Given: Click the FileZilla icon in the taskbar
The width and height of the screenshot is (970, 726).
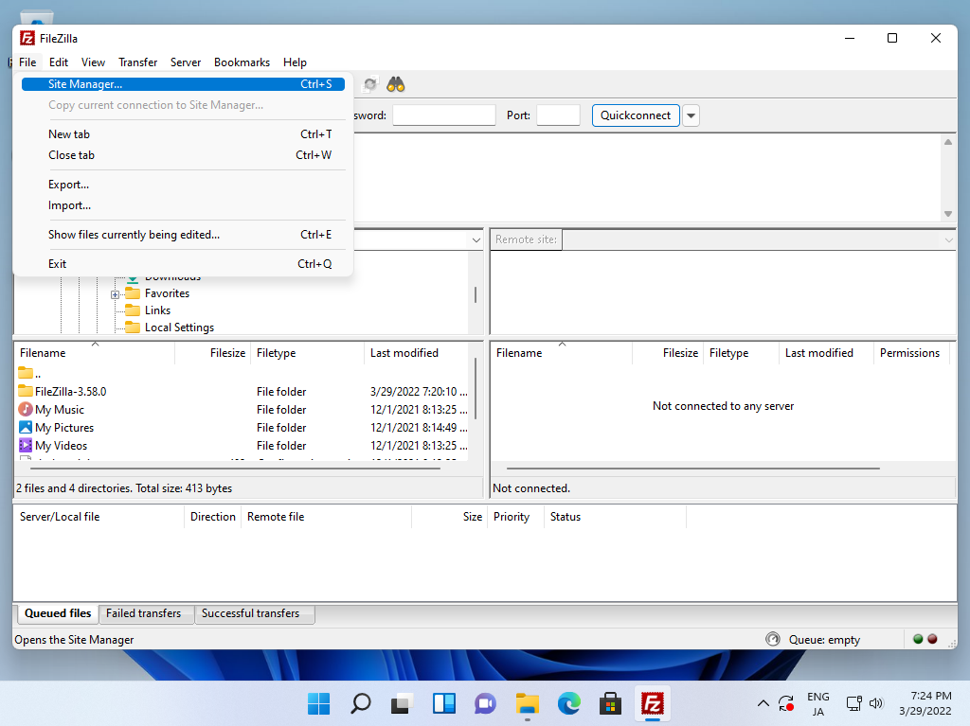Looking at the screenshot, I should pyautogui.click(x=652, y=703).
